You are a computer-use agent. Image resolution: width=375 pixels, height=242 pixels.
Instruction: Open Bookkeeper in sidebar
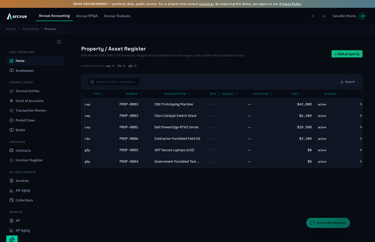click(x=35, y=71)
